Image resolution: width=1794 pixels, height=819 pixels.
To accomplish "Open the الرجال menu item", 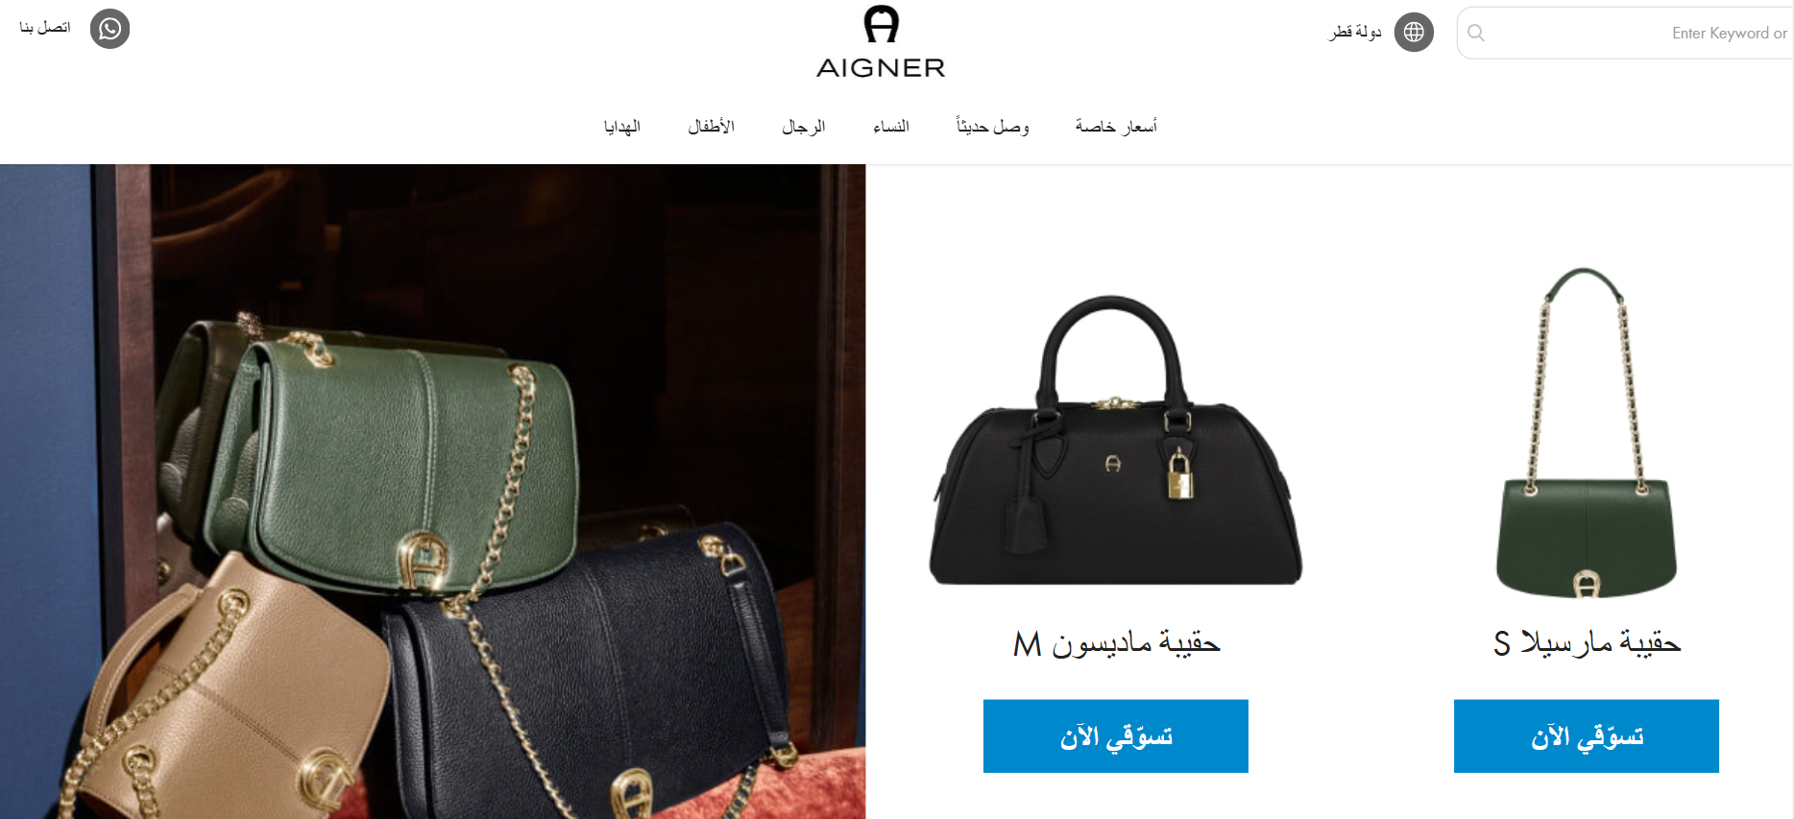I will pos(804,127).
